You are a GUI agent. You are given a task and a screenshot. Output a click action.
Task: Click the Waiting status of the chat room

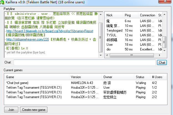coord(141,83)
